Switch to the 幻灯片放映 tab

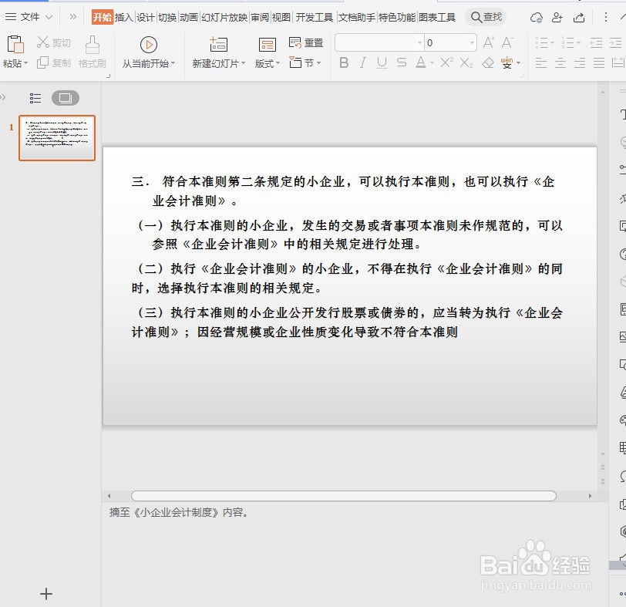[x=224, y=17]
